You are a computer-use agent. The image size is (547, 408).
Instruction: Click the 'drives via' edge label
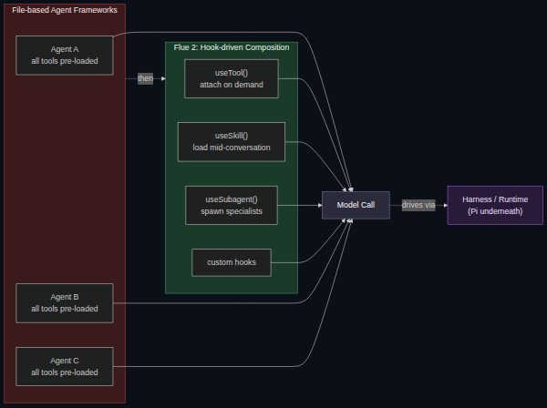click(418, 205)
